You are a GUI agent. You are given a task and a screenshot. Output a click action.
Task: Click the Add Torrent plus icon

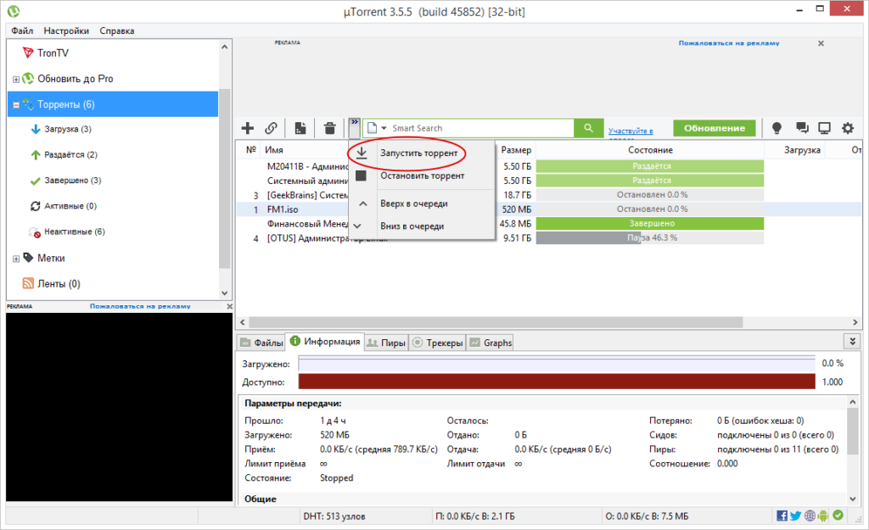248,128
